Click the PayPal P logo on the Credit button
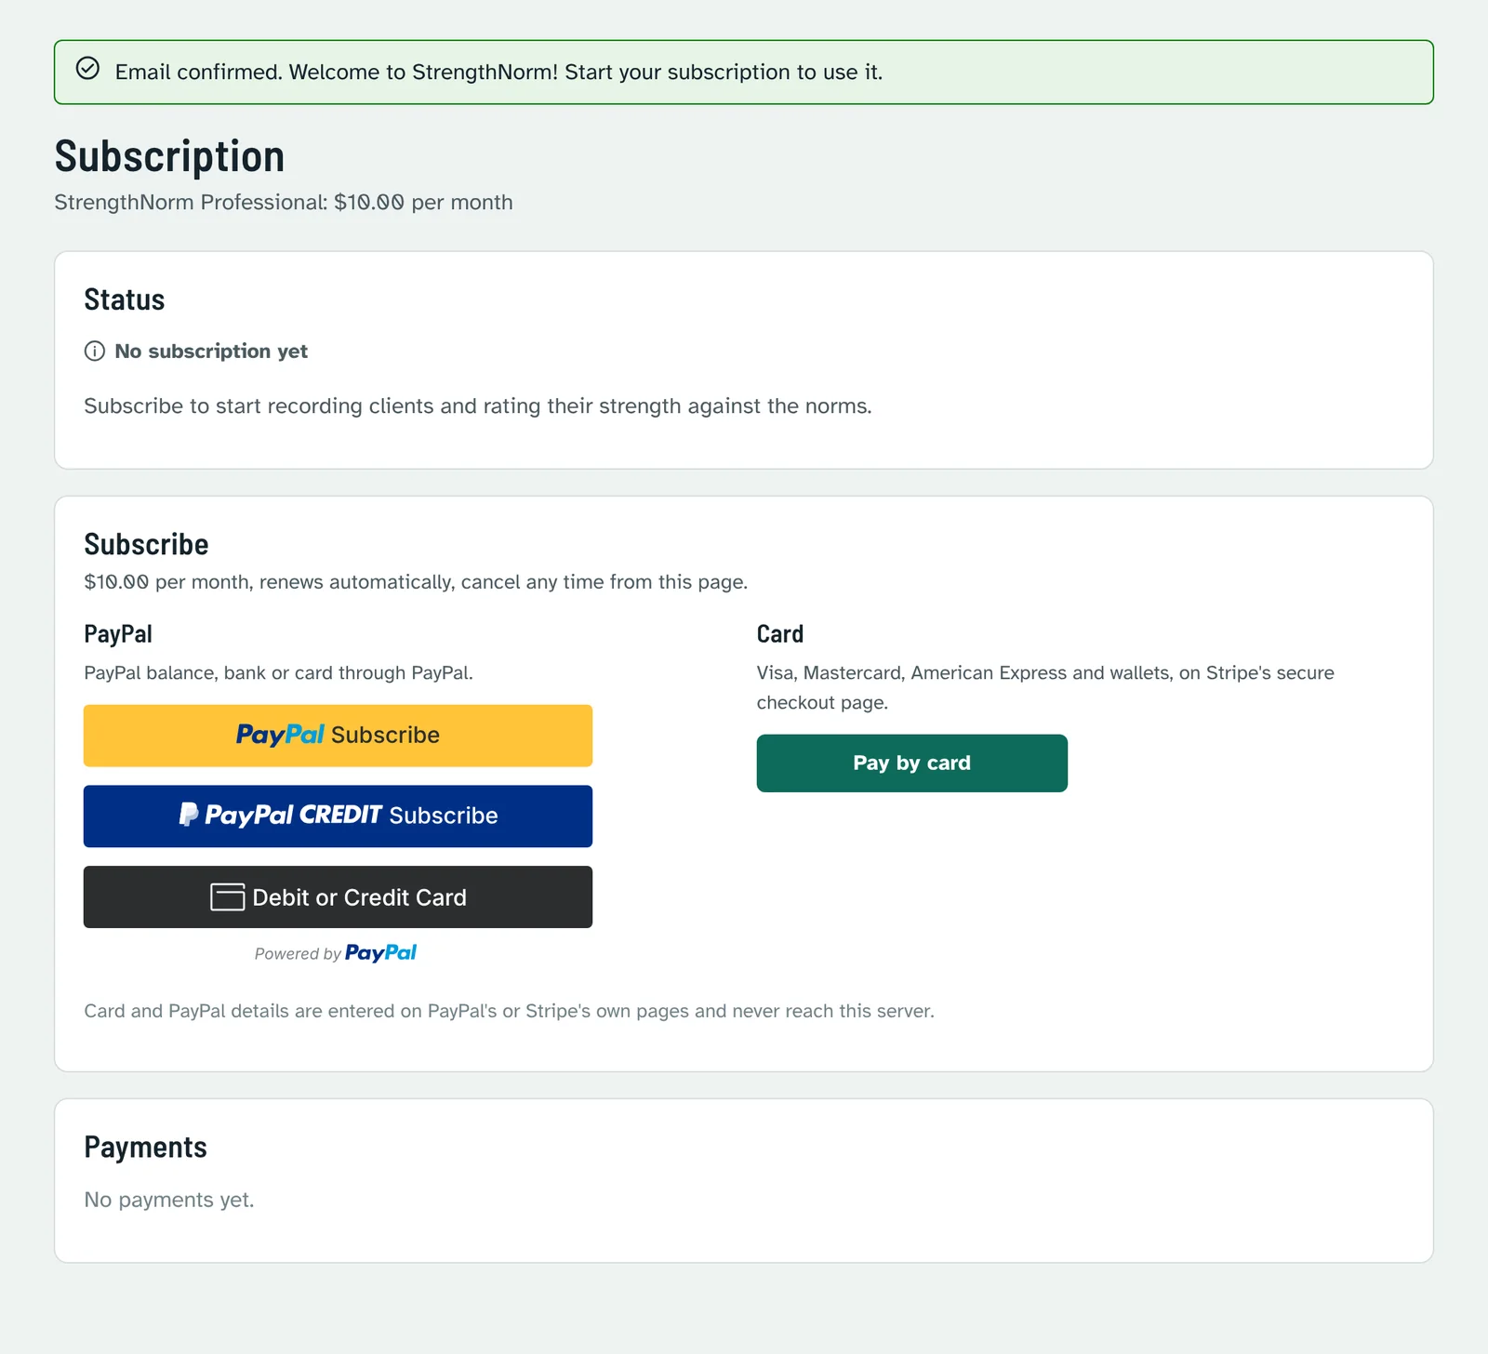1488x1354 pixels. (189, 815)
